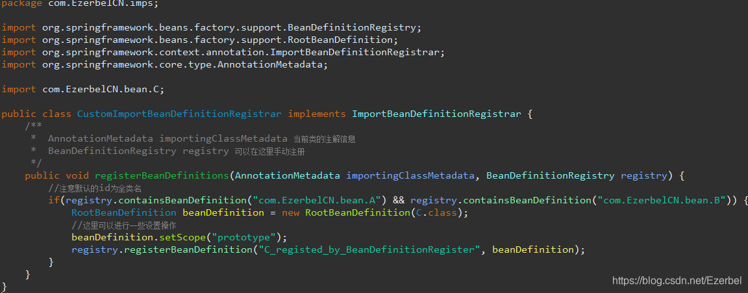Select the import line ending in support.BeanDefinitionRegistry
Image resolution: width=748 pixels, height=293 pixels.
[212, 27]
